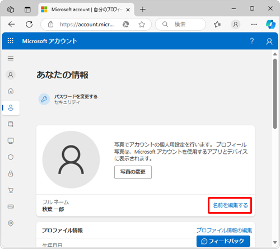This screenshot has height=249, width=280.
Task: Refresh the current page
Action: pos(29,24)
